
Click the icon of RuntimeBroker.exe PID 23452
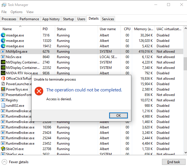(x=3, y=144)
